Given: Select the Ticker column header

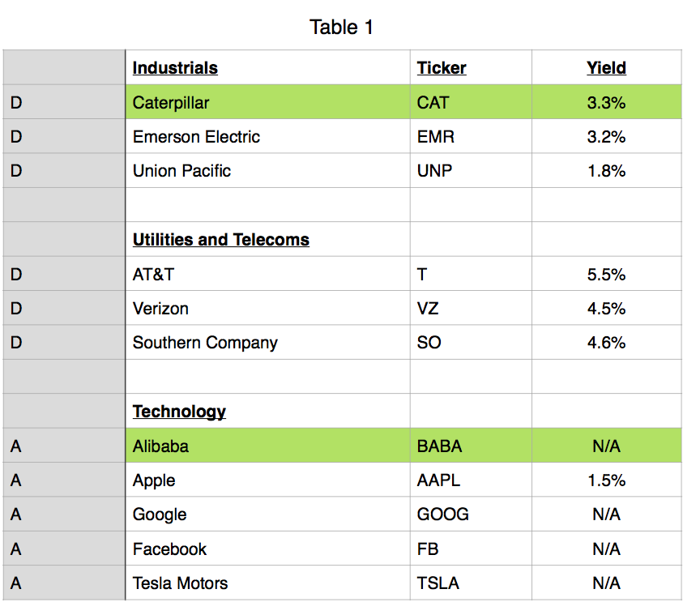Looking at the screenshot, I should tap(442, 68).
